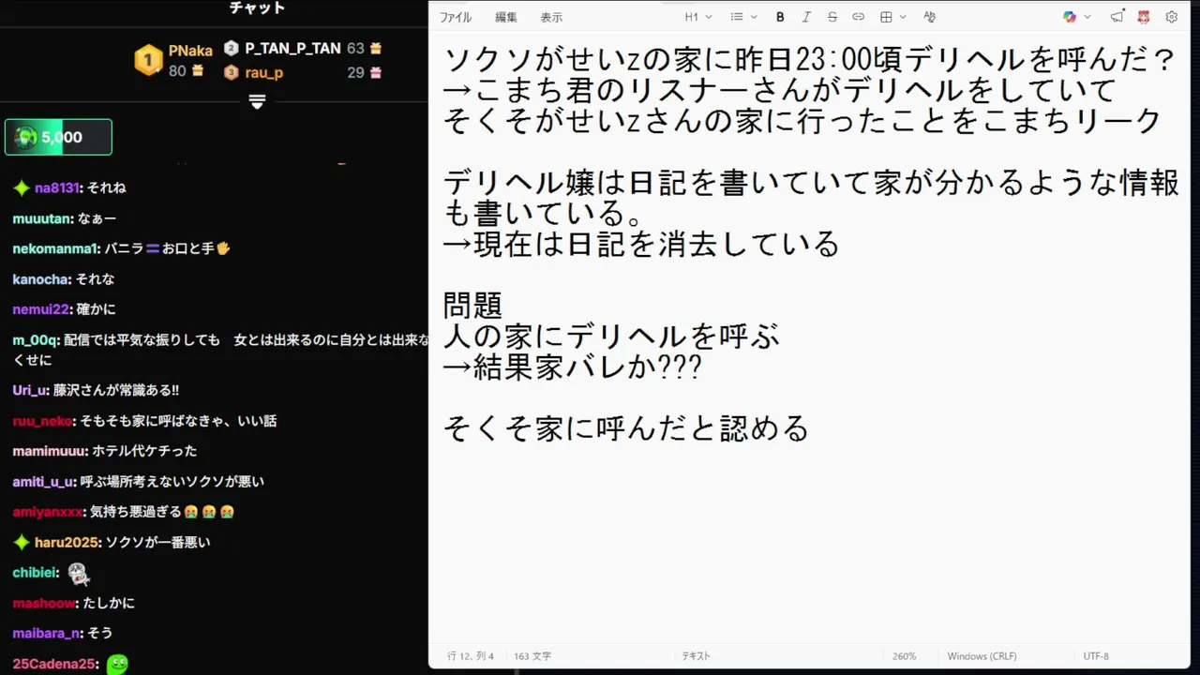This screenshot has width=1200, height=675.
Task: Open the Copilot icon
Action: click(1070, 17)
